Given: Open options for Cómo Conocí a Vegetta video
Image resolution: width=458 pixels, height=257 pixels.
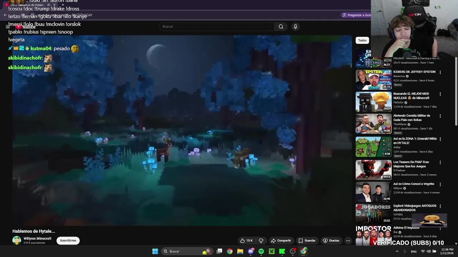Looking at the screenshot, I should point(440,184).
